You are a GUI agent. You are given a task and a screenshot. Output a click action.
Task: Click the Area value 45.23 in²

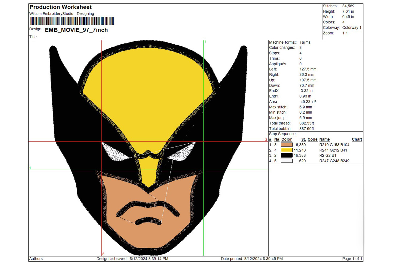308,102
